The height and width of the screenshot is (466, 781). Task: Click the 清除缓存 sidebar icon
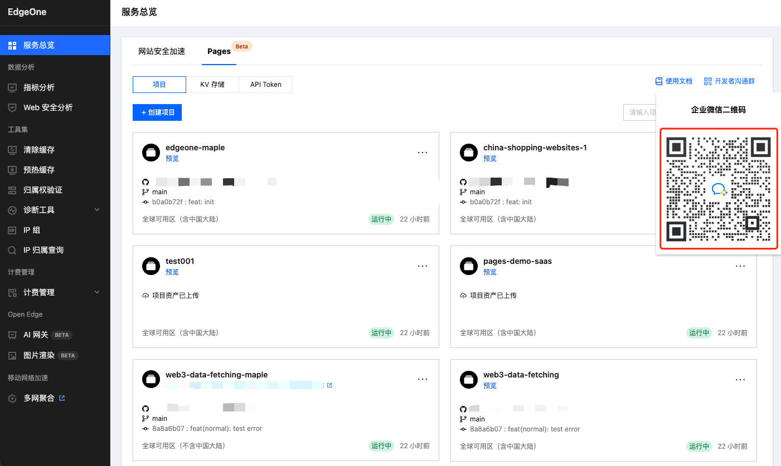click(x=12, y=150)
